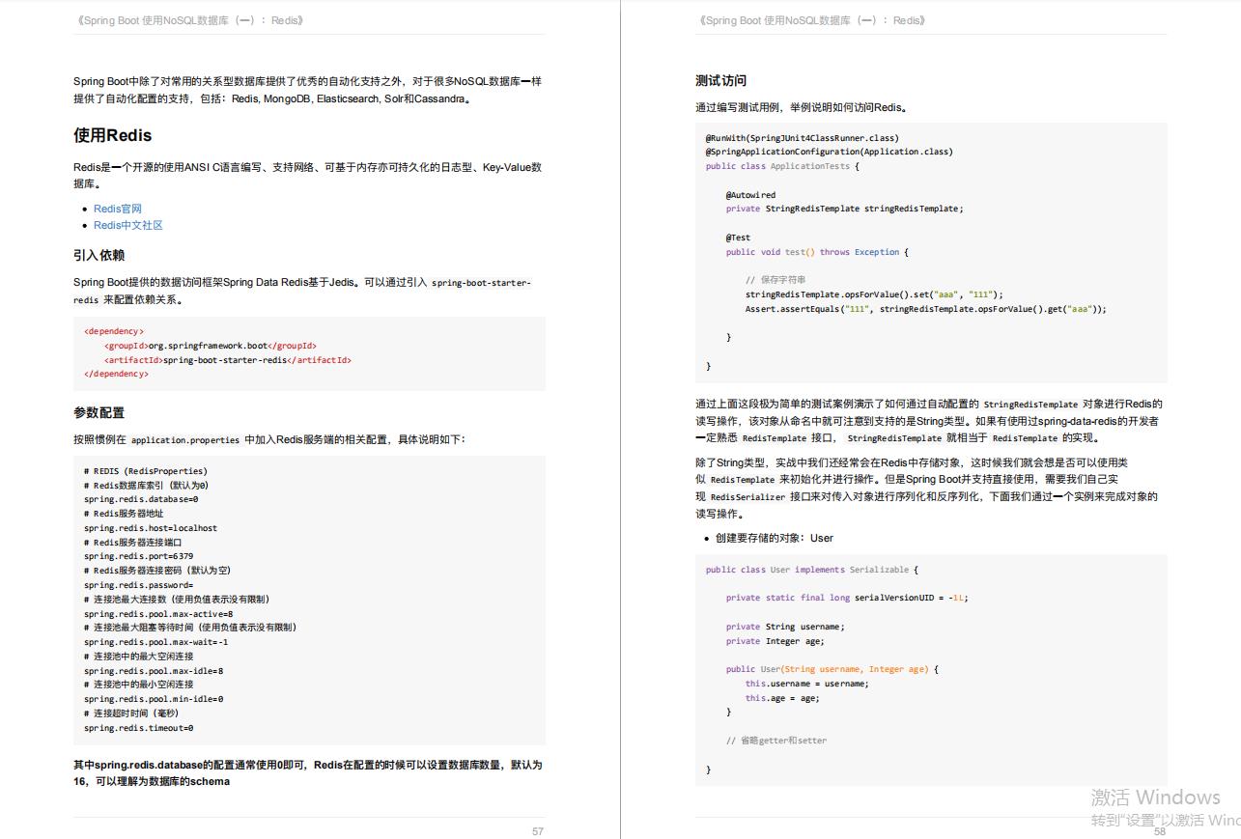Click the closing </dependency> tag line
Screen dimensions: 1241x839
116,374
